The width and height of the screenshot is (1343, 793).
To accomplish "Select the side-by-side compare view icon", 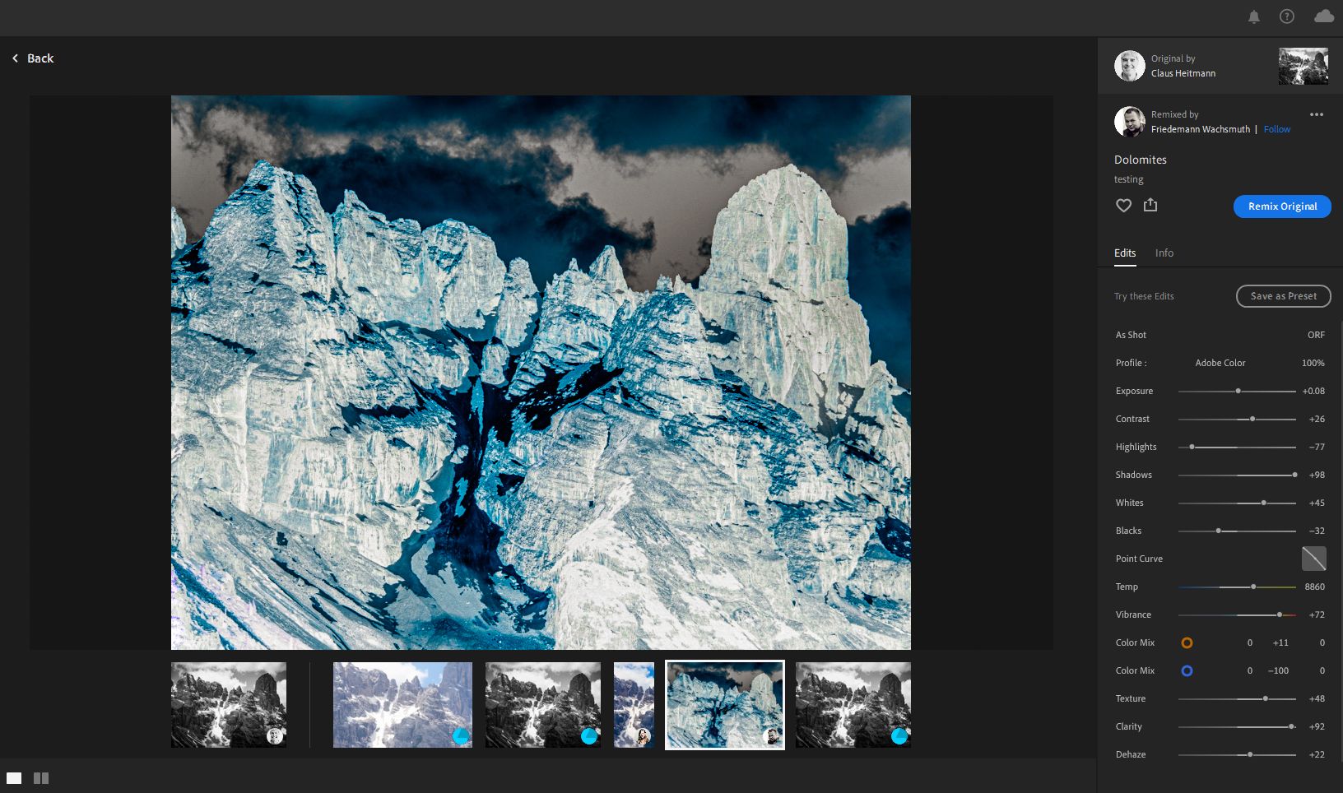I will point(40,777).
